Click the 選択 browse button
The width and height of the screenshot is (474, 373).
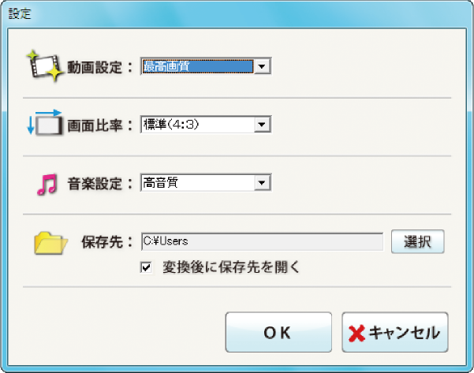(417, 241)
